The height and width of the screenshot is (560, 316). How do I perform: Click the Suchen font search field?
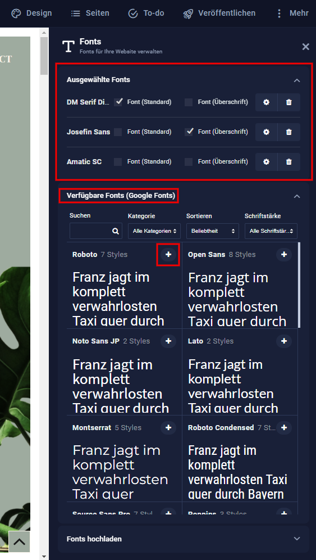click(x=96, y=231)
